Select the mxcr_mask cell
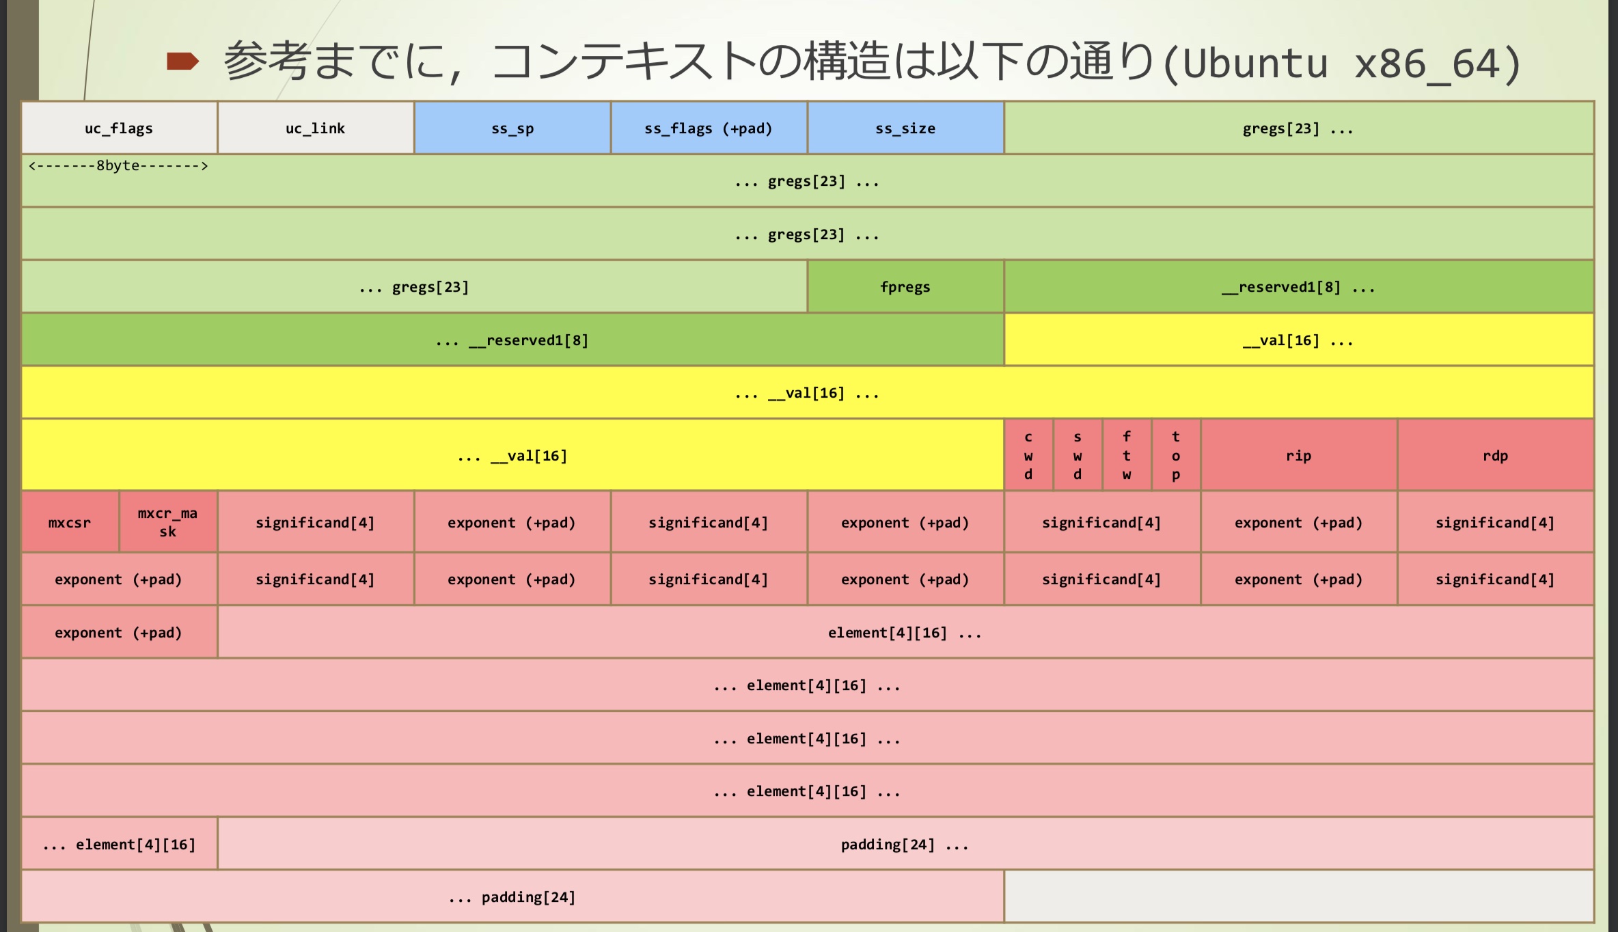This screenshot has height=932, width=1618. [168, 523]
